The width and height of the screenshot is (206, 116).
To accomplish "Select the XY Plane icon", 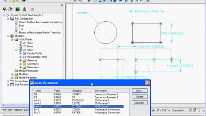I will click(20, 50).
